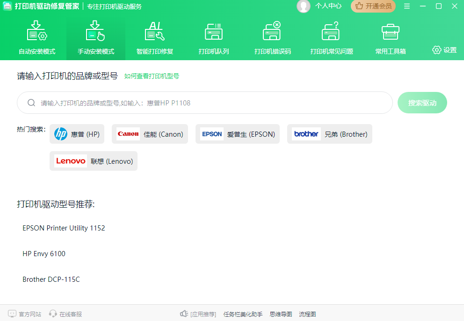Switch to 自动安装模式 mode
The height and width of the screenshot is (321, 464).
point(36,37)
